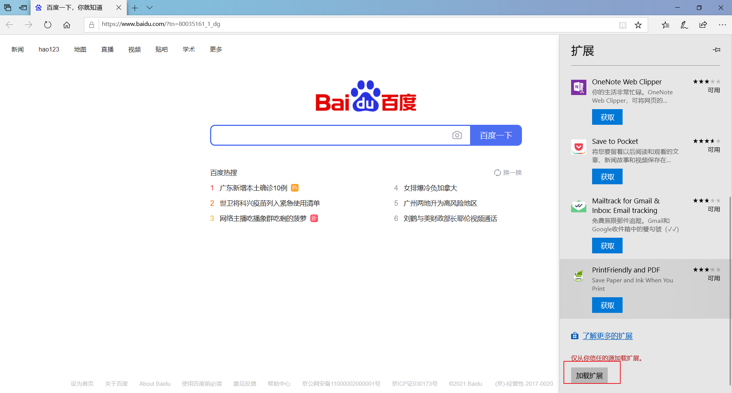732x393 pixels.
Task: Get the OneNote Web Clipper extension
Action: pyautogui.click(x=607, y=117)
